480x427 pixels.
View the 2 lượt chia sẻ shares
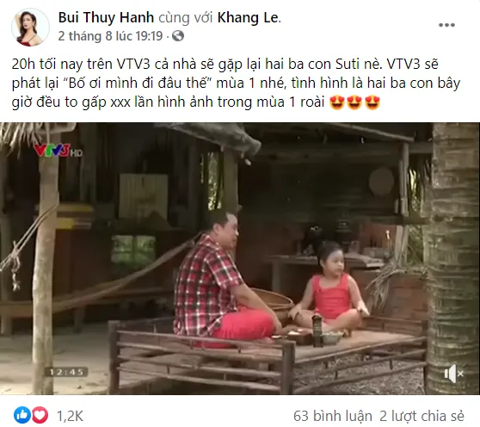422,416
